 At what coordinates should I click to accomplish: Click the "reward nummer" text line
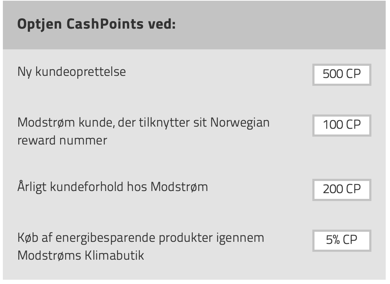[x=62, y=140]
